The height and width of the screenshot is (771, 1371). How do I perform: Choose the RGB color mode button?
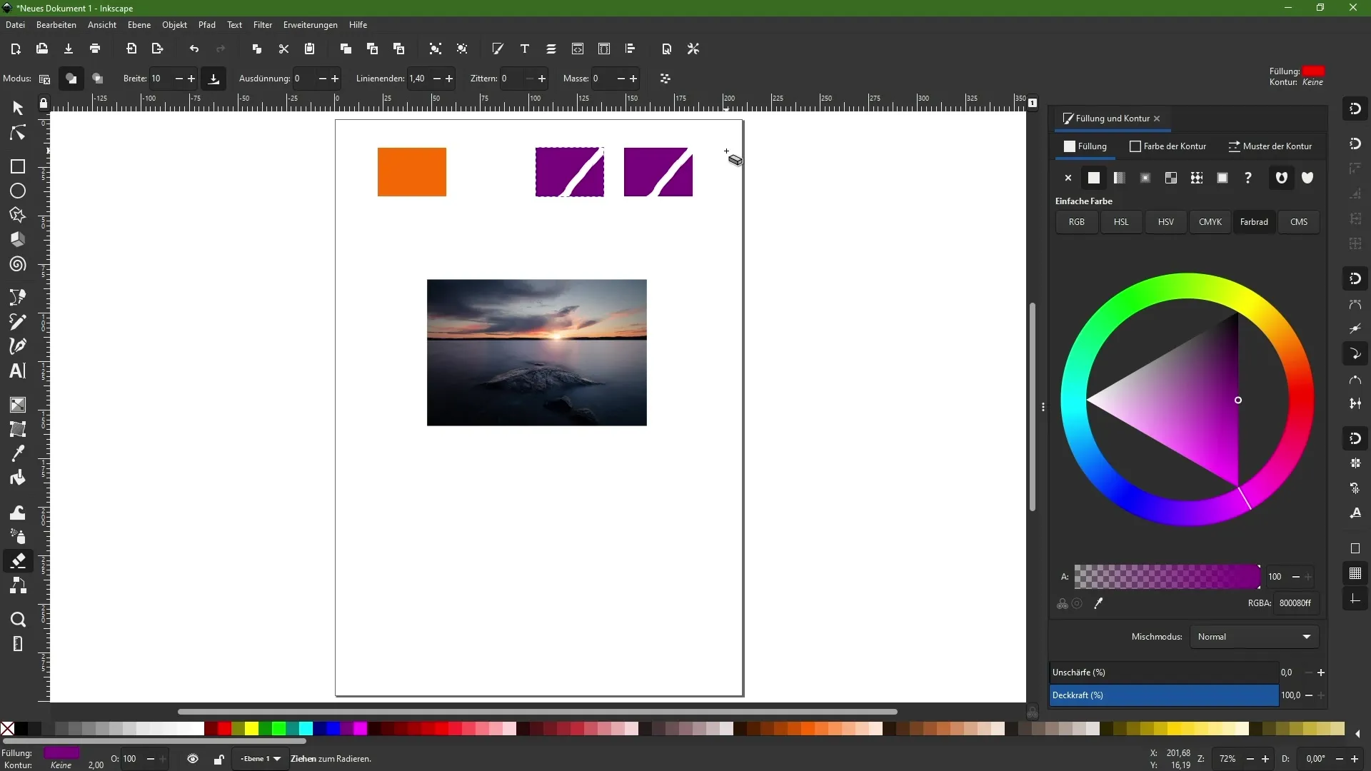pyautogui.click(x=1077, y=222)
